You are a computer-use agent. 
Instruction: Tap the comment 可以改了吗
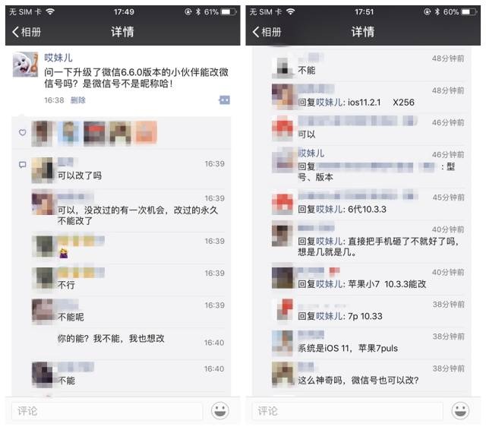pos(80,175)
